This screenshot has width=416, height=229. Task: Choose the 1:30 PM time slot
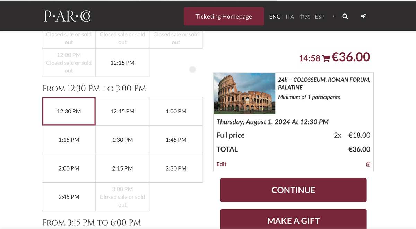pyautogui.click(x=122, y=140)
